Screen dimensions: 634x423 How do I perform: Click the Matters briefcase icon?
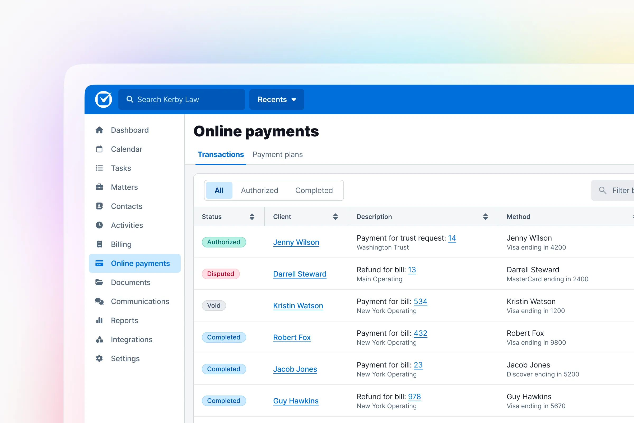click(99, 187)
